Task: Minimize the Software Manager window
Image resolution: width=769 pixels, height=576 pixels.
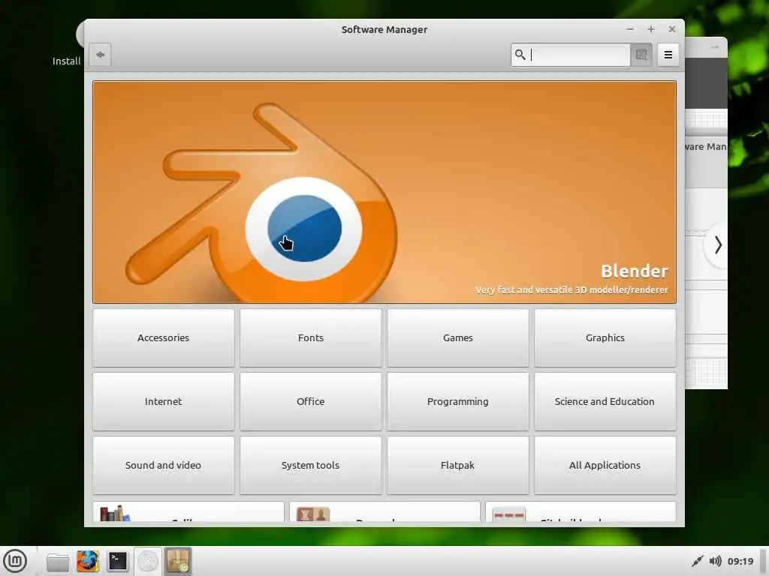Action: (x=630, y=29)
